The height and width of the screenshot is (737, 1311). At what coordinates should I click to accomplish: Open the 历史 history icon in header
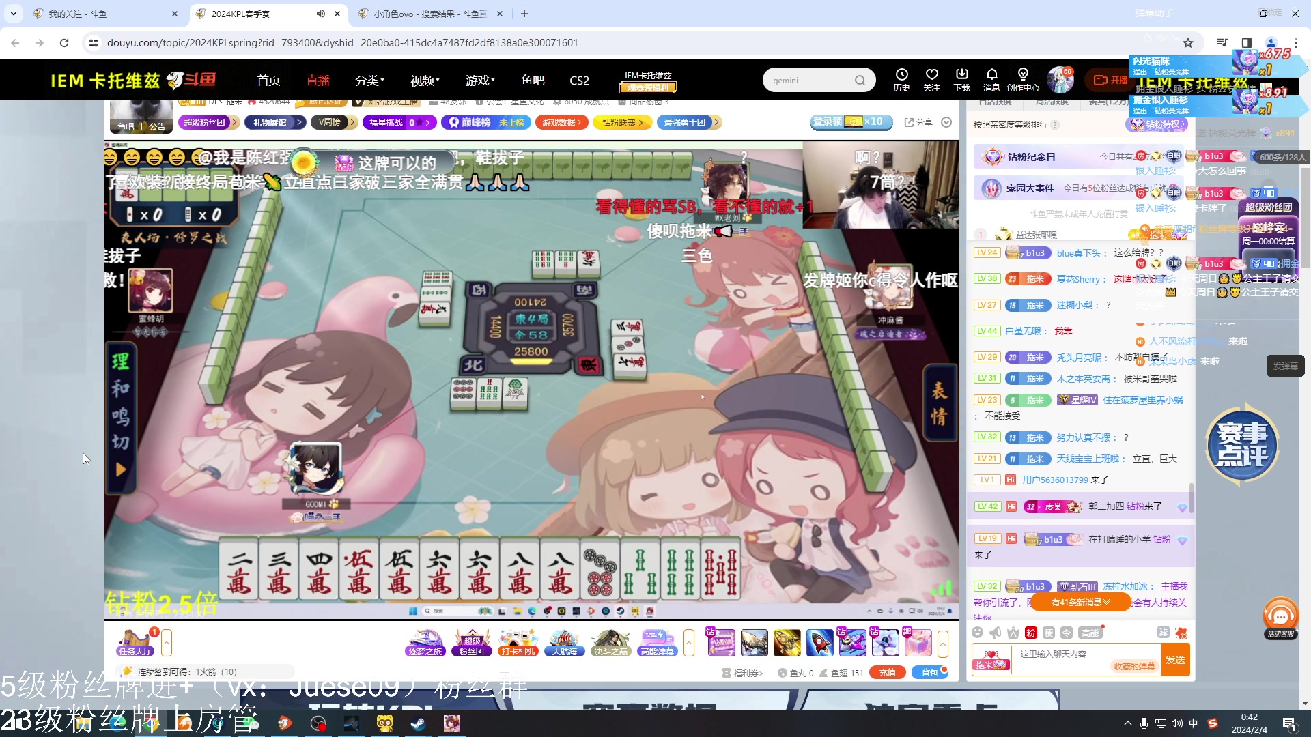[x=901, y=80]
